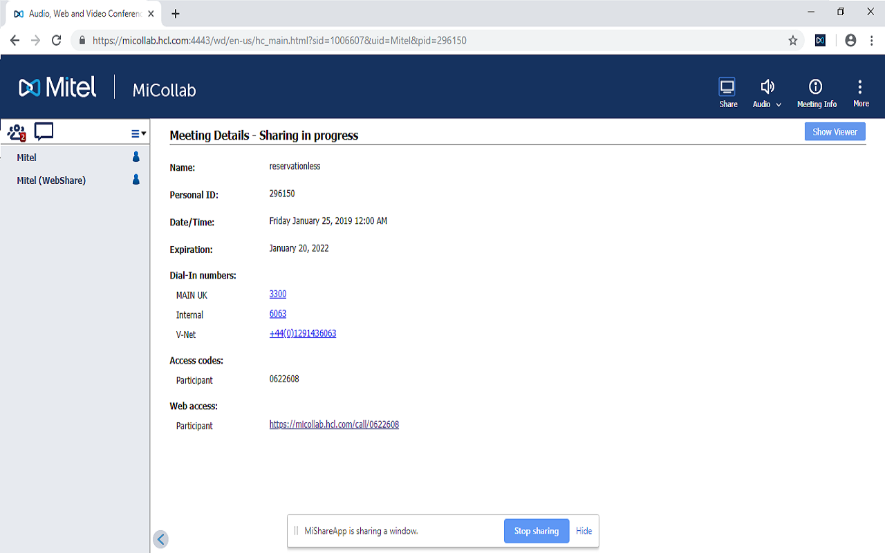Click the presence indicator beside Mitel
The width and height of the screenshot is (885, 553).
tap(136, 157)
